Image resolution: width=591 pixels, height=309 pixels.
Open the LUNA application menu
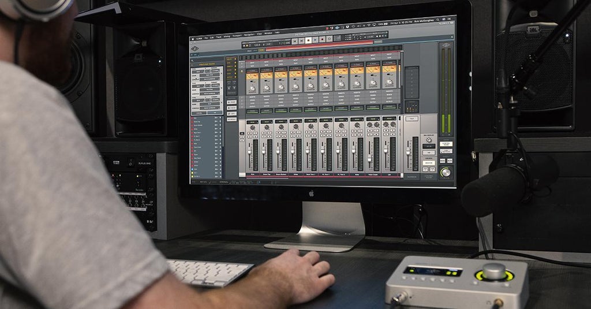click(199, 39)
